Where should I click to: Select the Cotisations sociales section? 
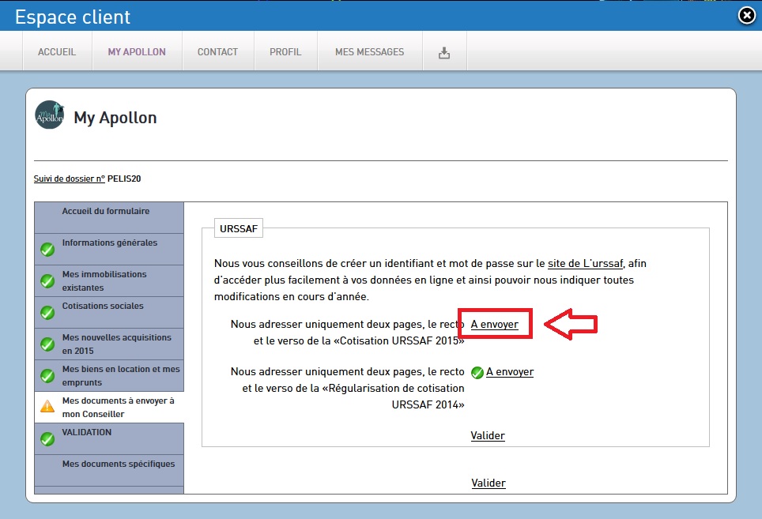109,312
